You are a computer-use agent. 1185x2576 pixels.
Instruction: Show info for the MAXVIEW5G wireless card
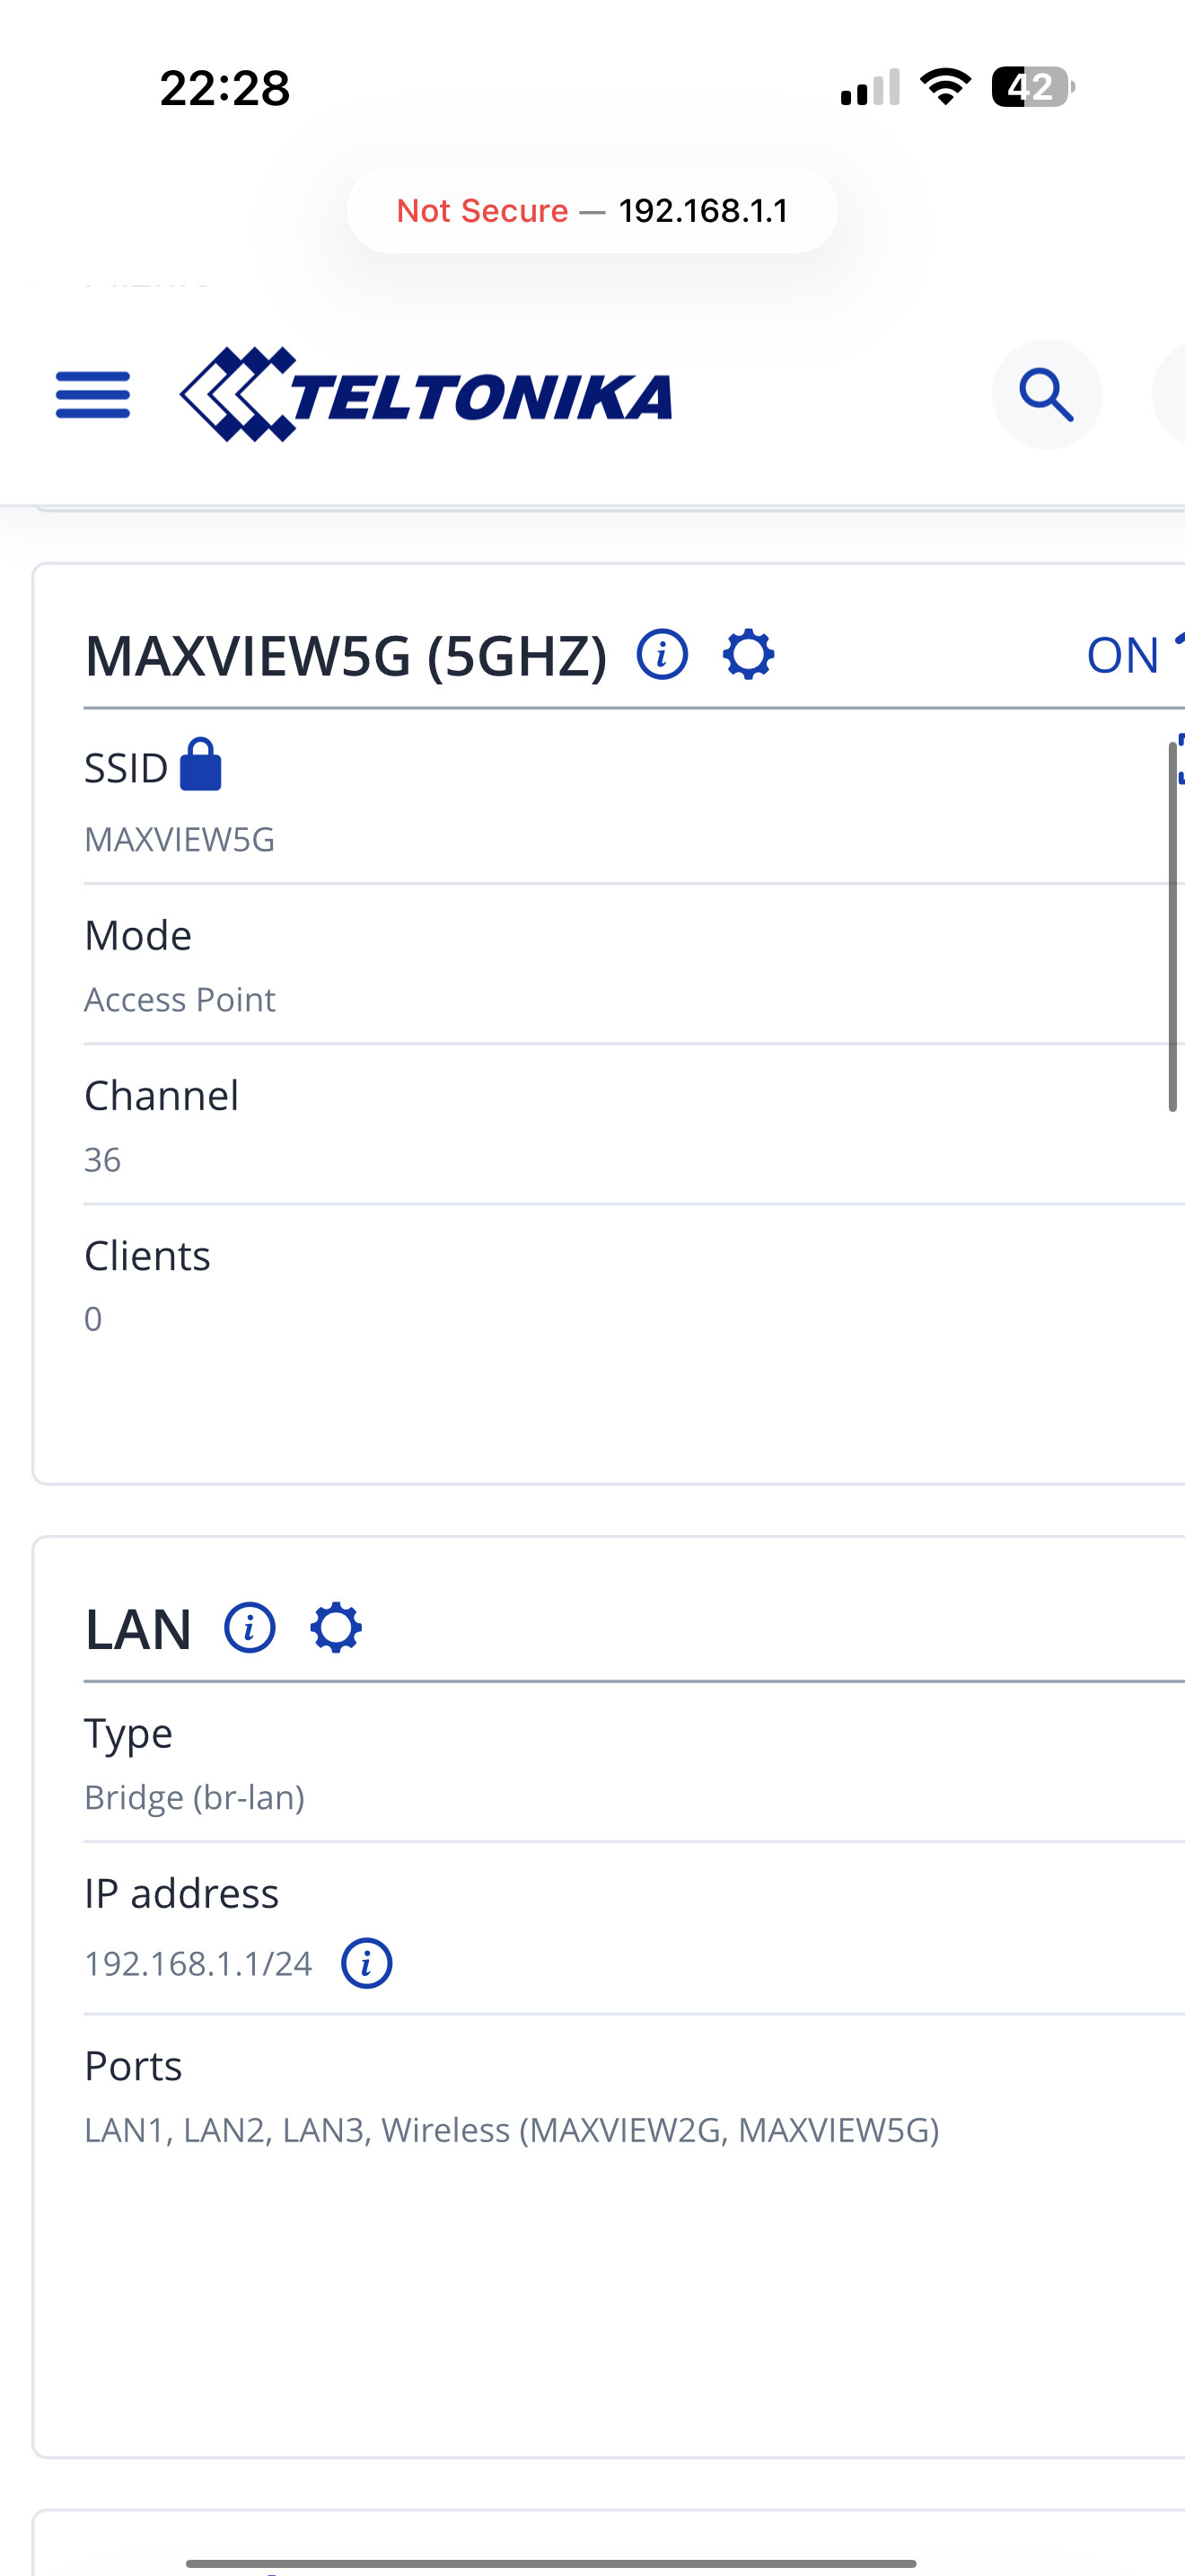tap(662, 655)
